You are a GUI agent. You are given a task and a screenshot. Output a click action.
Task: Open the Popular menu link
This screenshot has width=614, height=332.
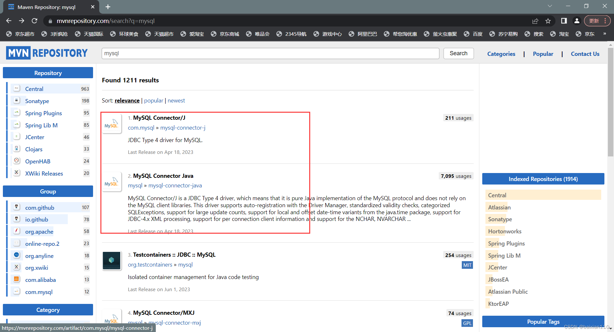(x=543, y=54)
